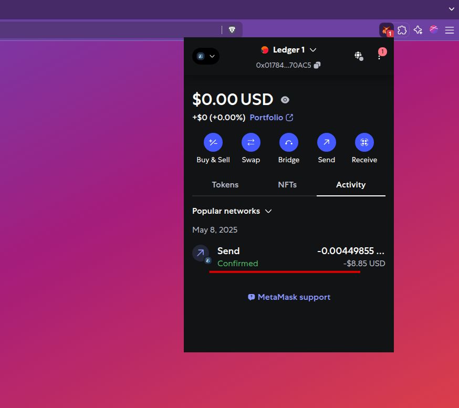The image size is (459, 408).
Task: Hide balance with the eye icon
Action: (285, 100)
